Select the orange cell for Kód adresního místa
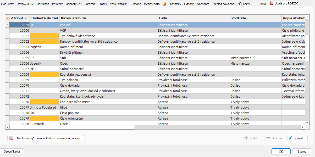 (x=44, y=102)
